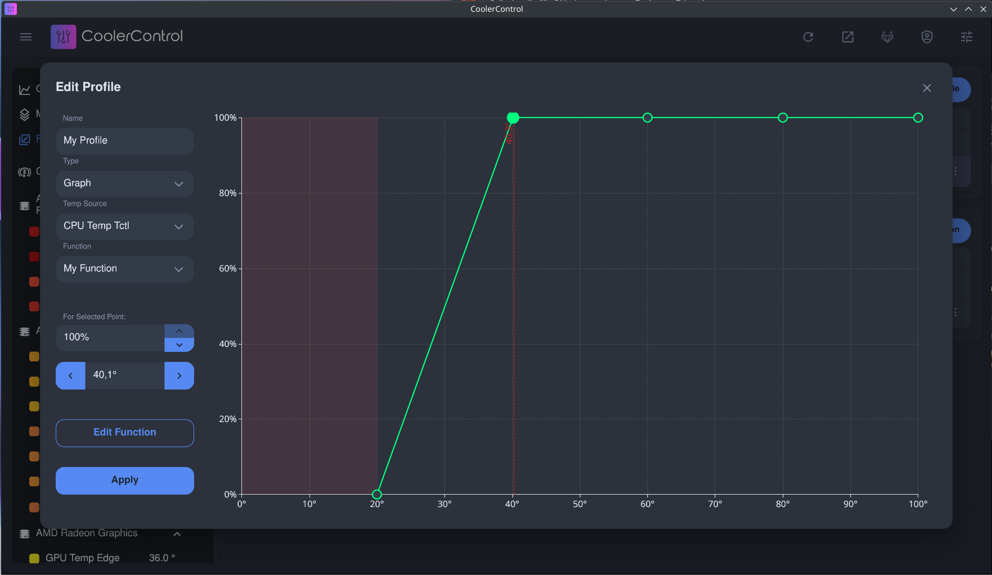The image size is (992, 575).
Task: Click the fan functions sidebar icon
Action: (x=25, y=172)
